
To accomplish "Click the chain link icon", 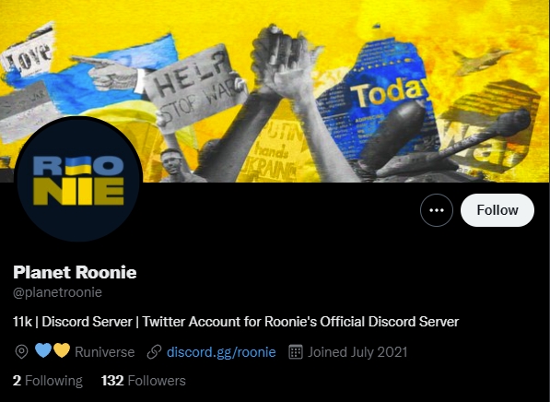I will pyautogui.click(x=154, y=352).
